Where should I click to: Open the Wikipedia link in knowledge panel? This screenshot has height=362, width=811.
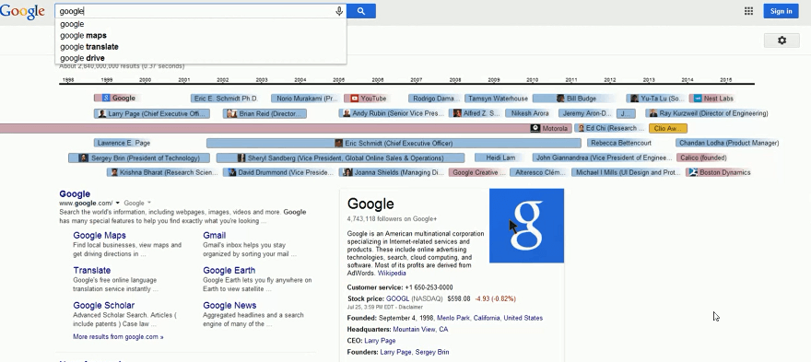coord(392,273)
